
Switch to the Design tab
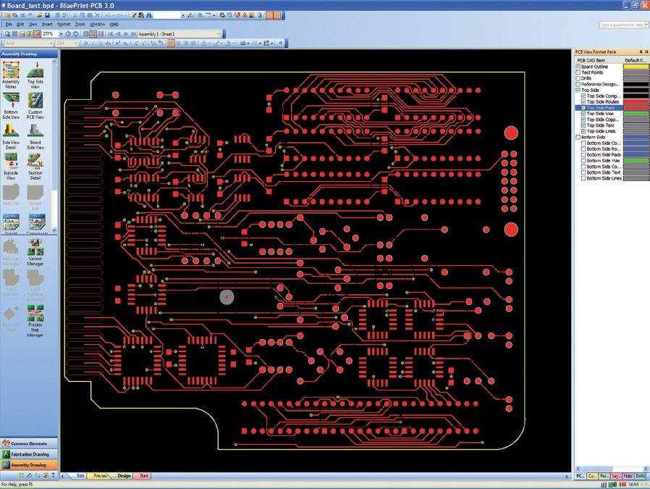point(124,476)
